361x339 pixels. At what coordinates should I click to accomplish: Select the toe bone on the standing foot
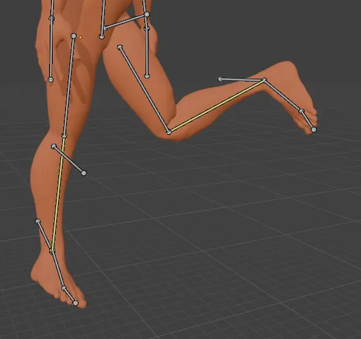pos(69,296)
